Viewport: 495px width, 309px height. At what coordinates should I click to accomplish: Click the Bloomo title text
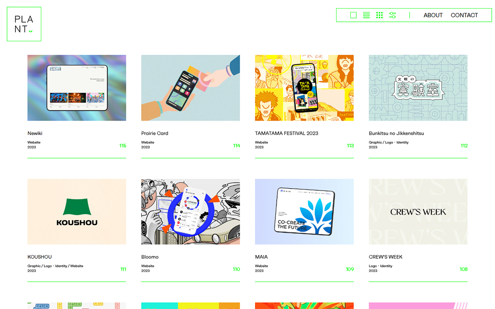pos(150,257)
